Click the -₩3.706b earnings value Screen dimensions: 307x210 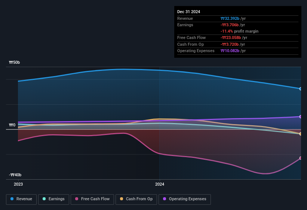click(230, 25)
